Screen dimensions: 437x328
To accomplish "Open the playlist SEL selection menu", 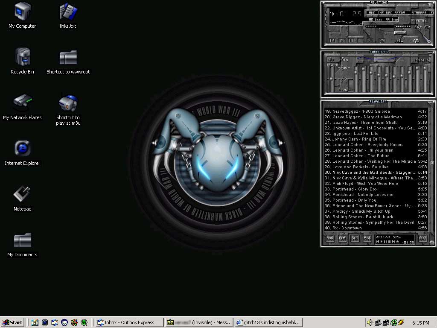I will 355,239.
